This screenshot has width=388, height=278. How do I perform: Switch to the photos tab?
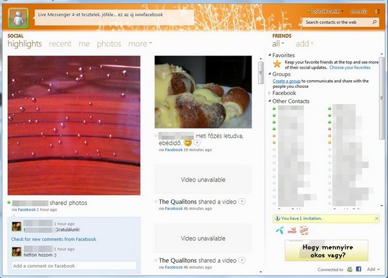(x=109, y=44)
